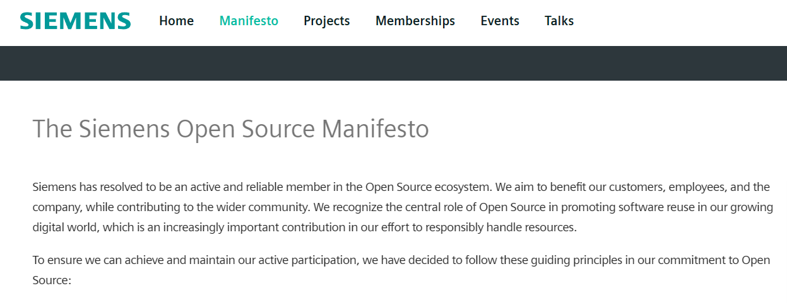The image size is (787, 305).
Task: Go to the Projects section
Action: pos(326,21)
